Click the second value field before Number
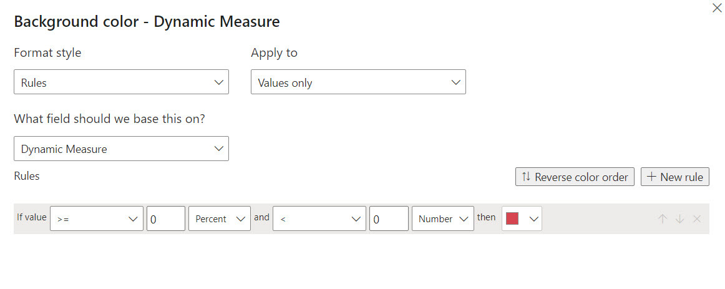The image size is (725, 289). pyautogui.click(x=389, y=219)
